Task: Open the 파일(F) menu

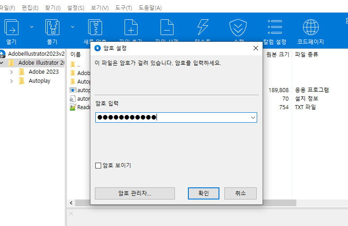Action: tap(7, 8)
